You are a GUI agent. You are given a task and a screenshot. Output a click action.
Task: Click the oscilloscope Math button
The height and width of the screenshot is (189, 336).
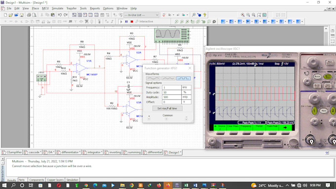click(x=324, y=111)
